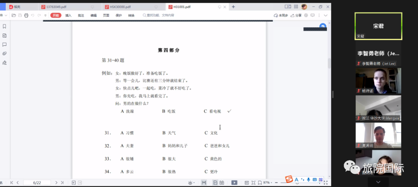The height and width of the screenshot is (187, 418).
Task: Click the bookmark icon in left sidebar
Action: click(x=4, y=26)
